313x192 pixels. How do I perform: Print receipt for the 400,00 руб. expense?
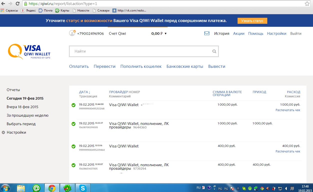tap(288, 151)
